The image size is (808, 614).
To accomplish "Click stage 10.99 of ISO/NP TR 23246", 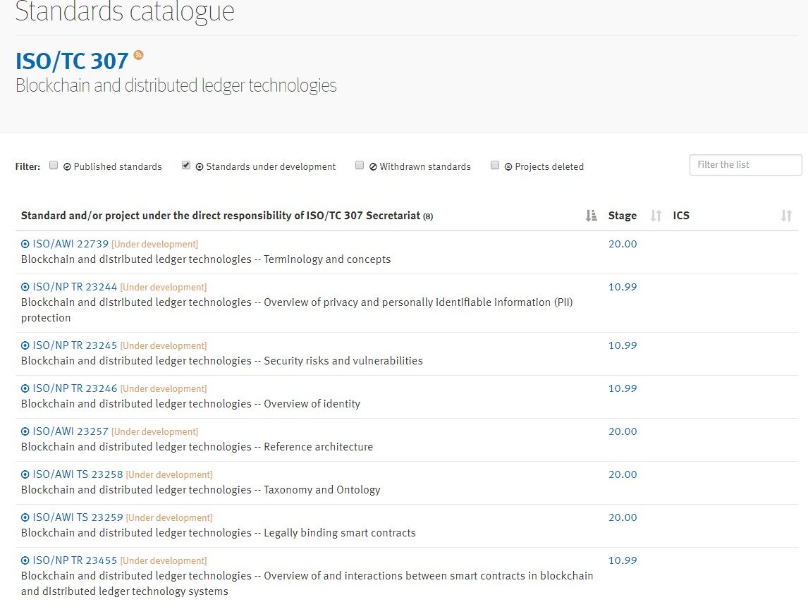I will point(623,388).
